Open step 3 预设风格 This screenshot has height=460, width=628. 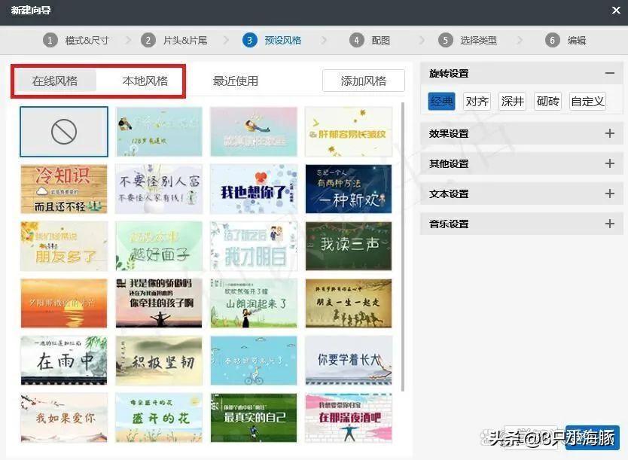coord(272,41)
